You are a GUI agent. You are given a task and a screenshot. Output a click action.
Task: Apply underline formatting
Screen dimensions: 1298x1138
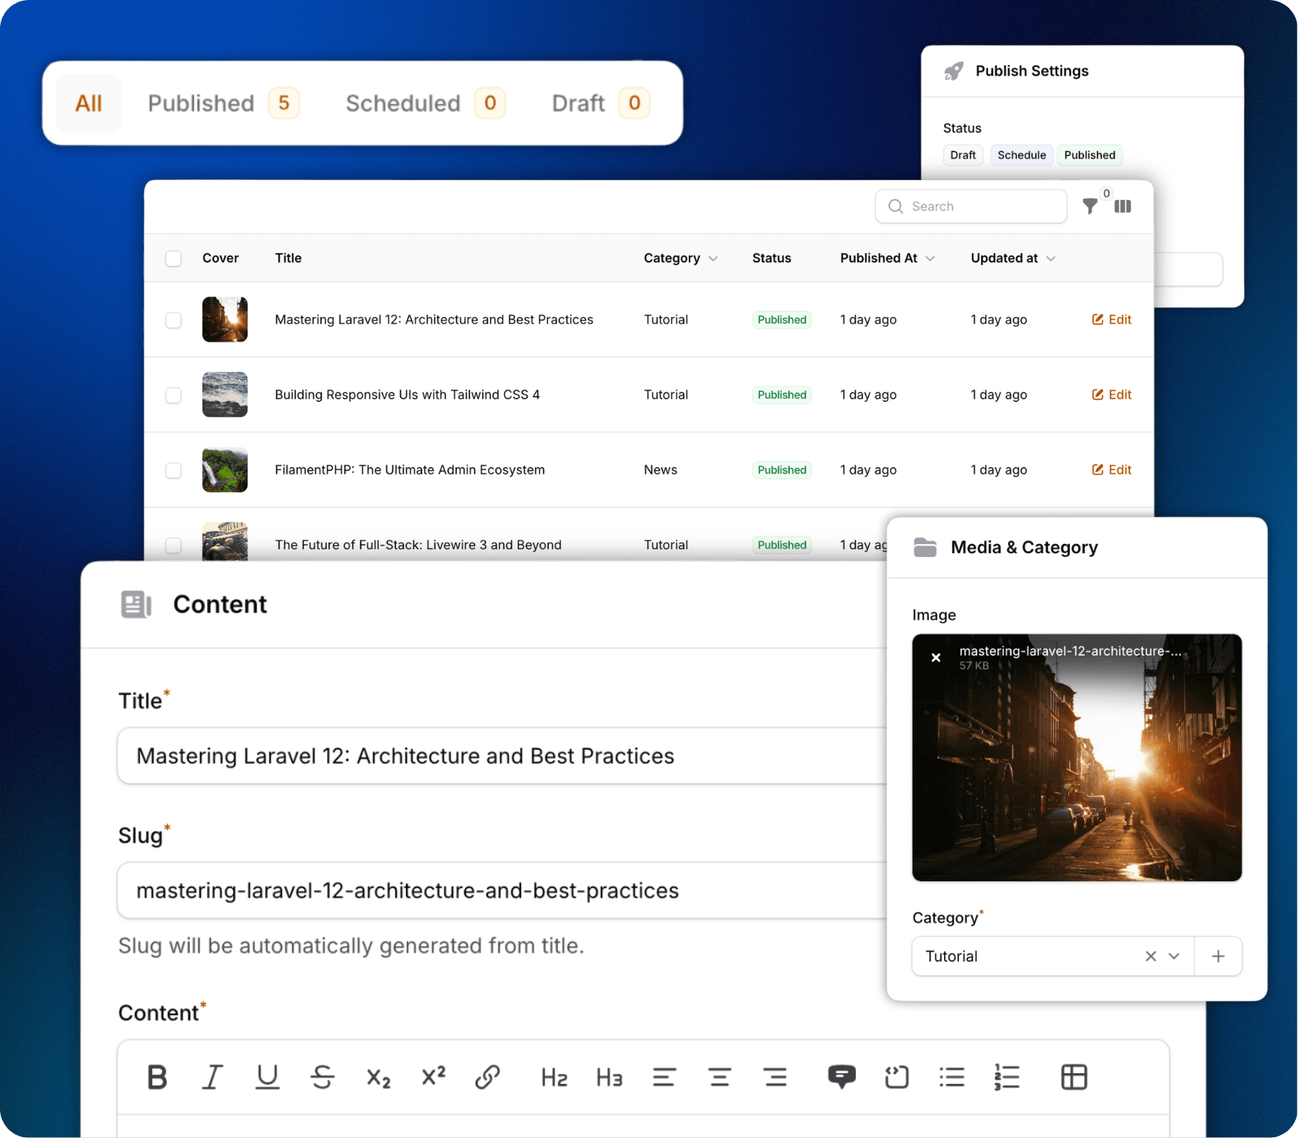pyautogui.click(x=267, y=1077)
